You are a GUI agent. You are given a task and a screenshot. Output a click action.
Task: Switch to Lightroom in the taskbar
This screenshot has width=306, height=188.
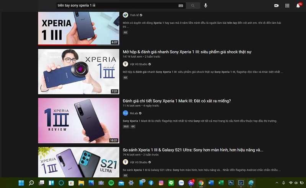[x=241, y=183]
